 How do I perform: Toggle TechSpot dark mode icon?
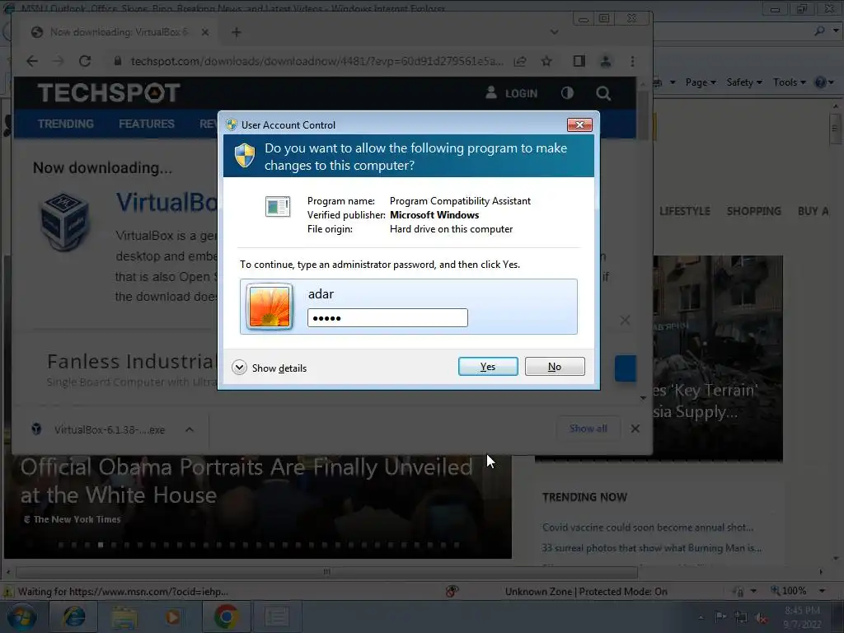567,93
